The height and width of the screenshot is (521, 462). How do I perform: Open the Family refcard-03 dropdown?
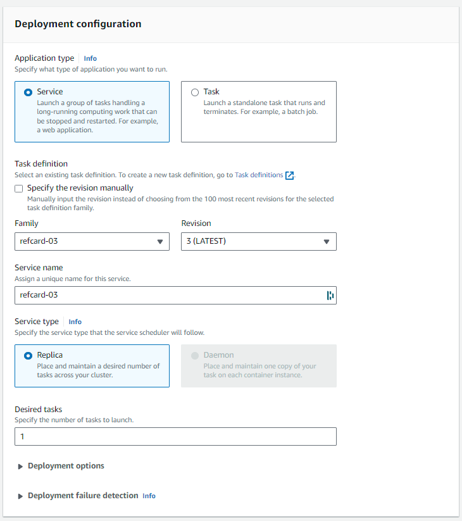[92, 241]
